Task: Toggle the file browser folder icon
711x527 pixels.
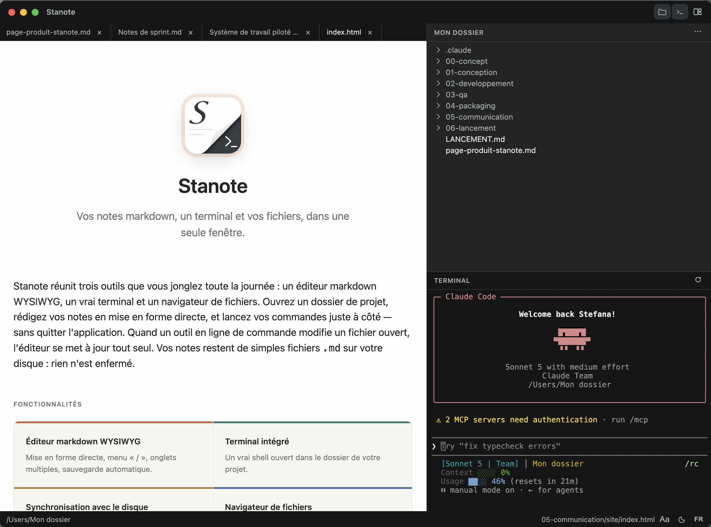Action: (x=662, y=12)
